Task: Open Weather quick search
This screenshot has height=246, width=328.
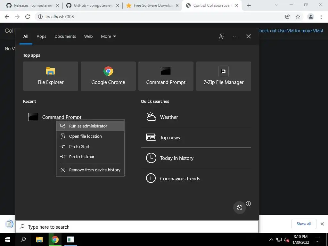Action: point(196,117)
